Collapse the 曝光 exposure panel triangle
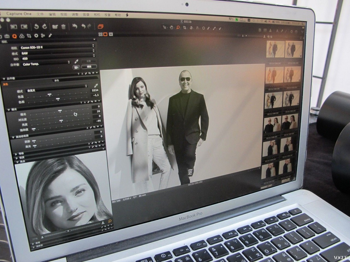This screenshot has height=262, width=350. (x=9, y=109)
